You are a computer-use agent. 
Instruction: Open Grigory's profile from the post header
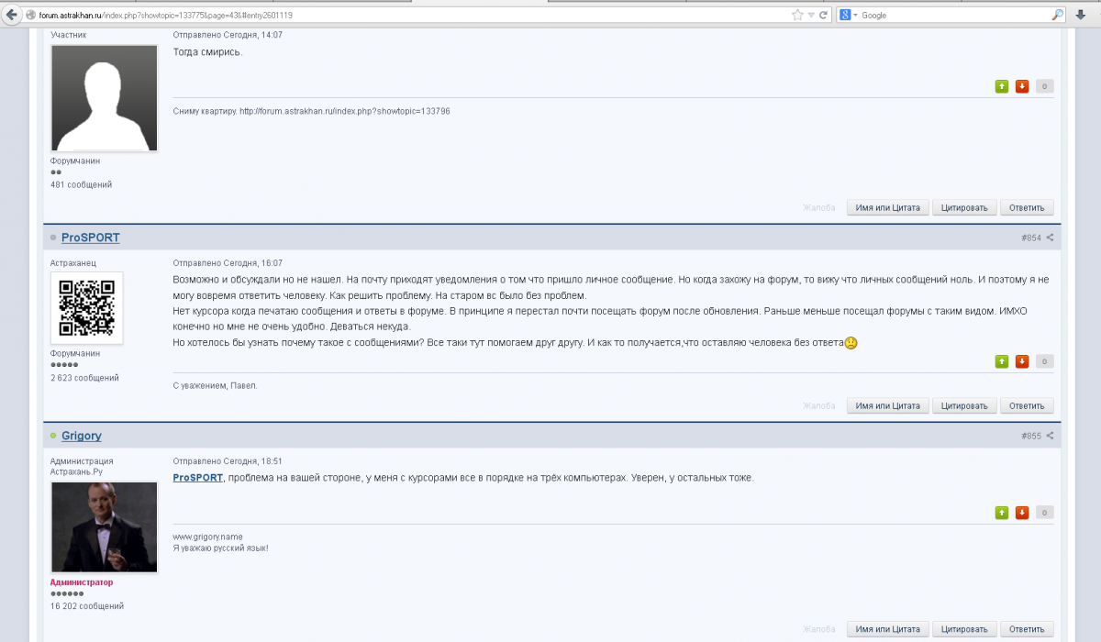coord(82,436)
